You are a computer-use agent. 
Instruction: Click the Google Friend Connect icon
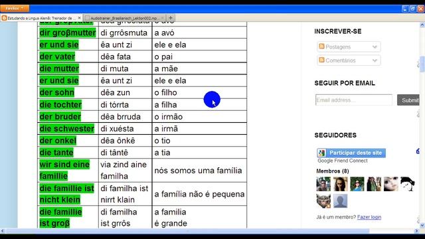tap(321, 153)
